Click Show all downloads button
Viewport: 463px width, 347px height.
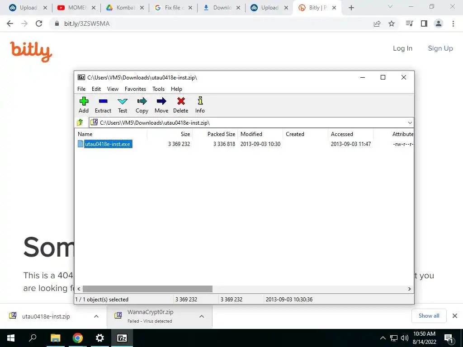click(x=429, y=316)
